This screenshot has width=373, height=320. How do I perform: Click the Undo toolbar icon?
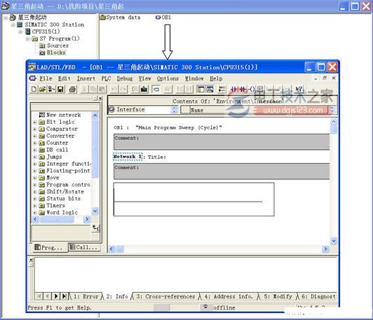click(x=114, y=90)
